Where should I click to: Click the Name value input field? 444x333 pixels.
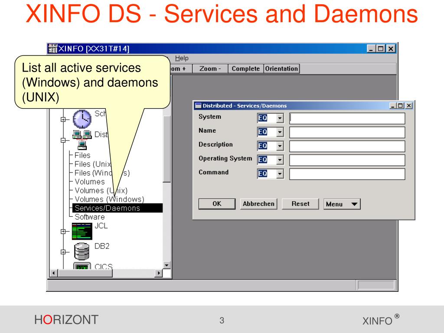point(347,132)
